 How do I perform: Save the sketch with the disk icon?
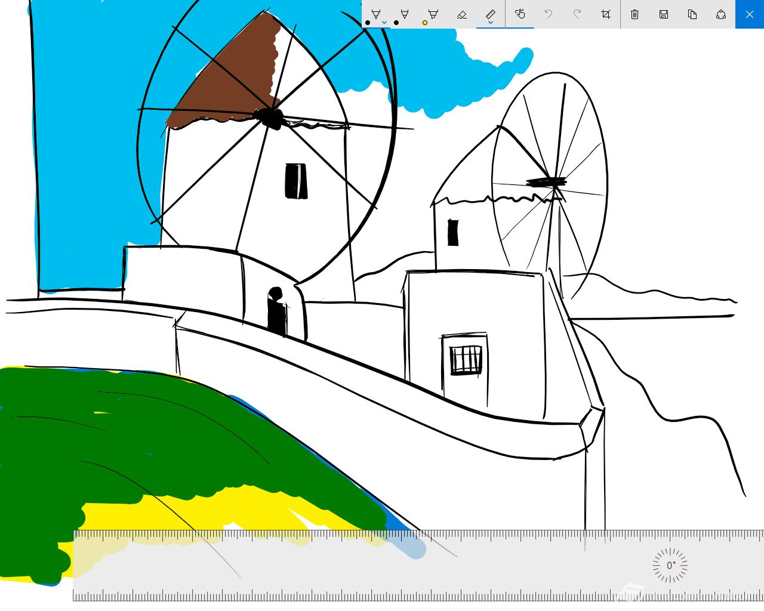[664, 14]
